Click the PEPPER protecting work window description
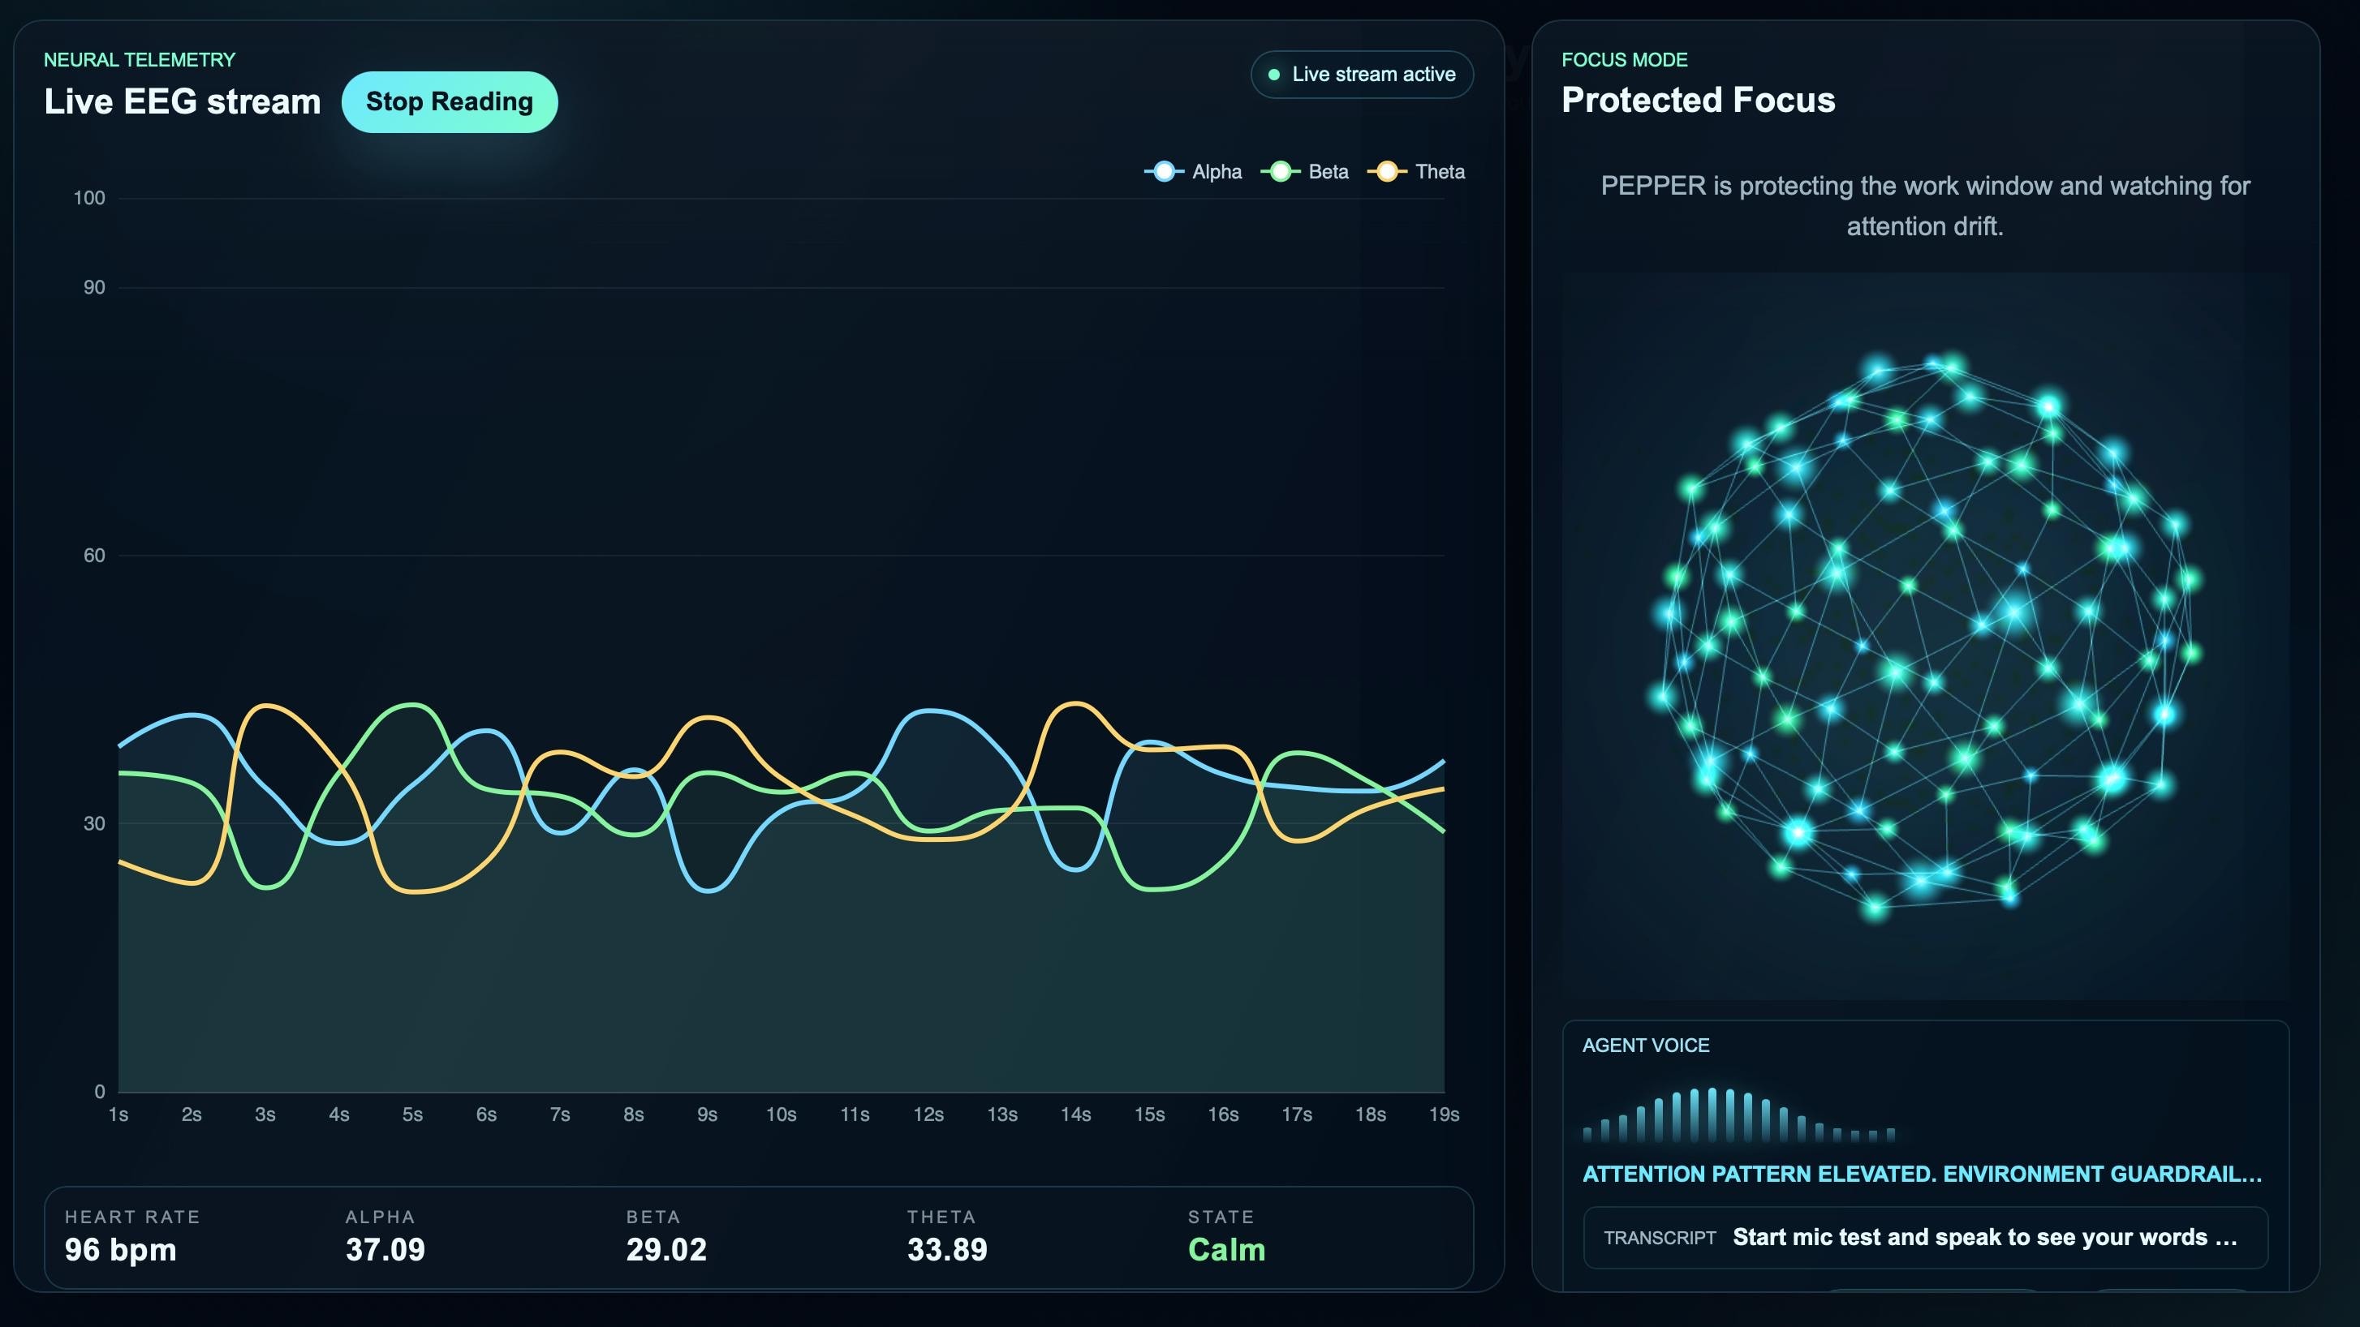2360x1327 pixels. (x=1925, y=206)
